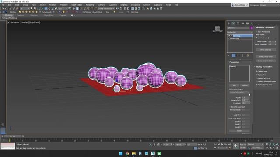This screenshot has height=157, width=280.
Task: Click the 3ds Max taskbar icon
Action: (x=153, y=154)
